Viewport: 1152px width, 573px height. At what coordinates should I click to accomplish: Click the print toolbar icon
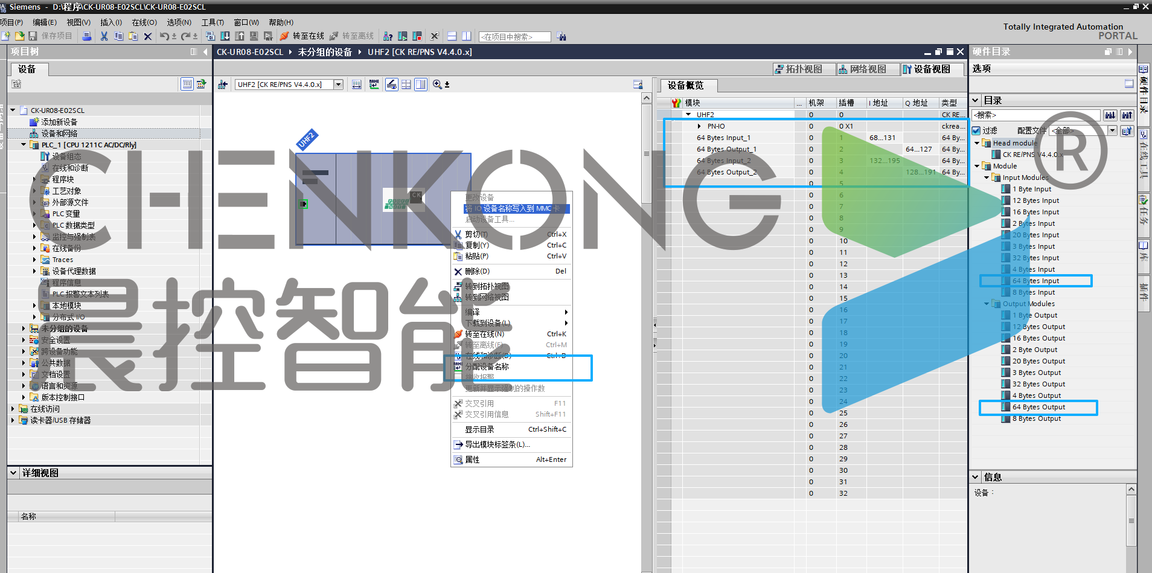click(86, 36)
